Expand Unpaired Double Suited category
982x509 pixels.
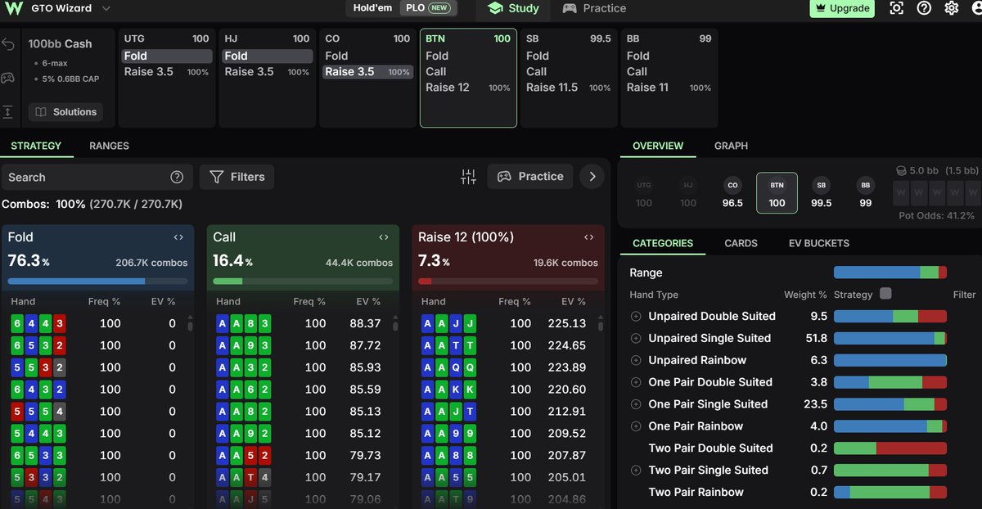click(636, 316)
